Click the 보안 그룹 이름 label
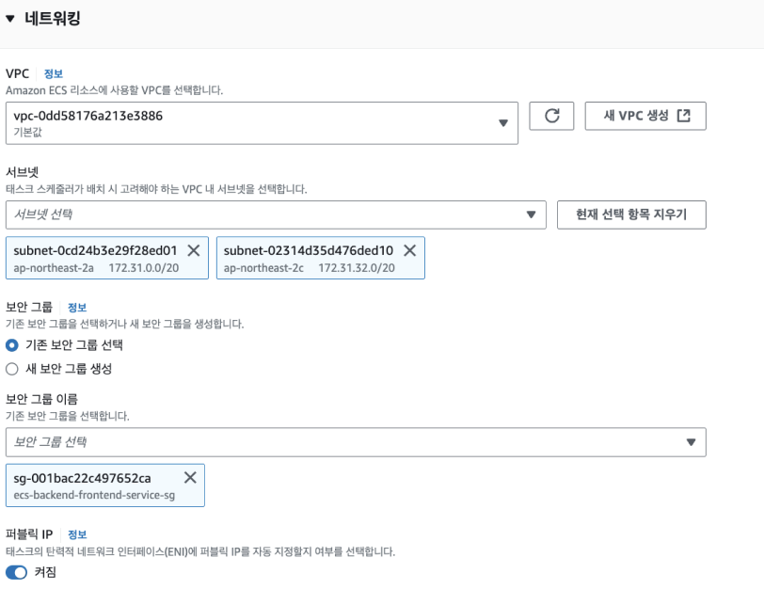Image resolution: width=764 pixels, height=589 pixels. (x=42, y=400)
